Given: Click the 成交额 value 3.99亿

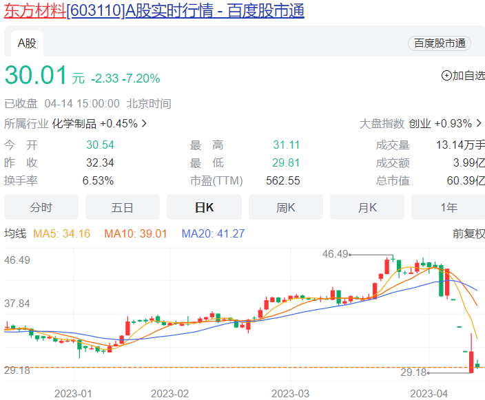Looking at the screenshot, I should 469,162.
